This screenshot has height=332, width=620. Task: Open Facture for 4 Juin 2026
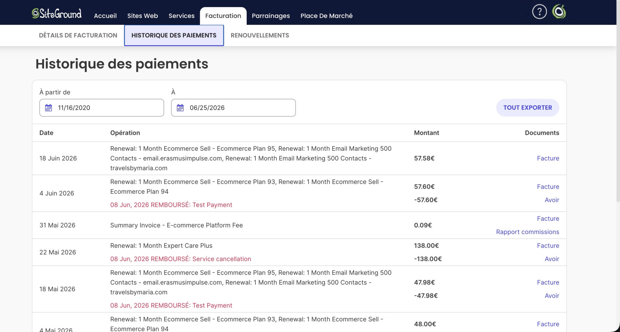click(x=548, y=187)
